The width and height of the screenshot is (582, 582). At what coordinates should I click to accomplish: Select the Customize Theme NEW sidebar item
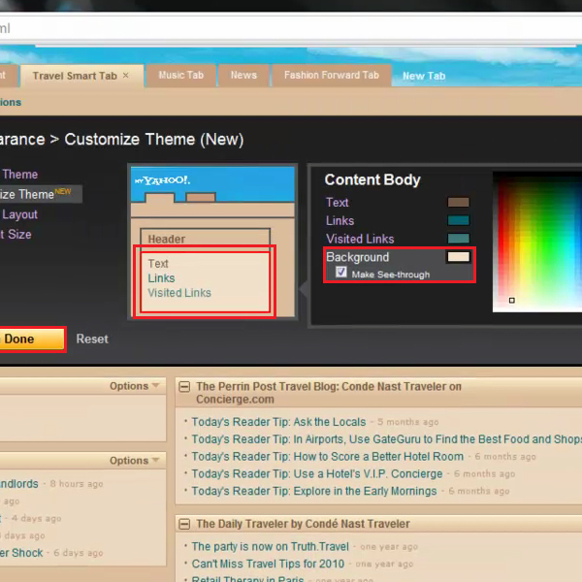[40, 194]
